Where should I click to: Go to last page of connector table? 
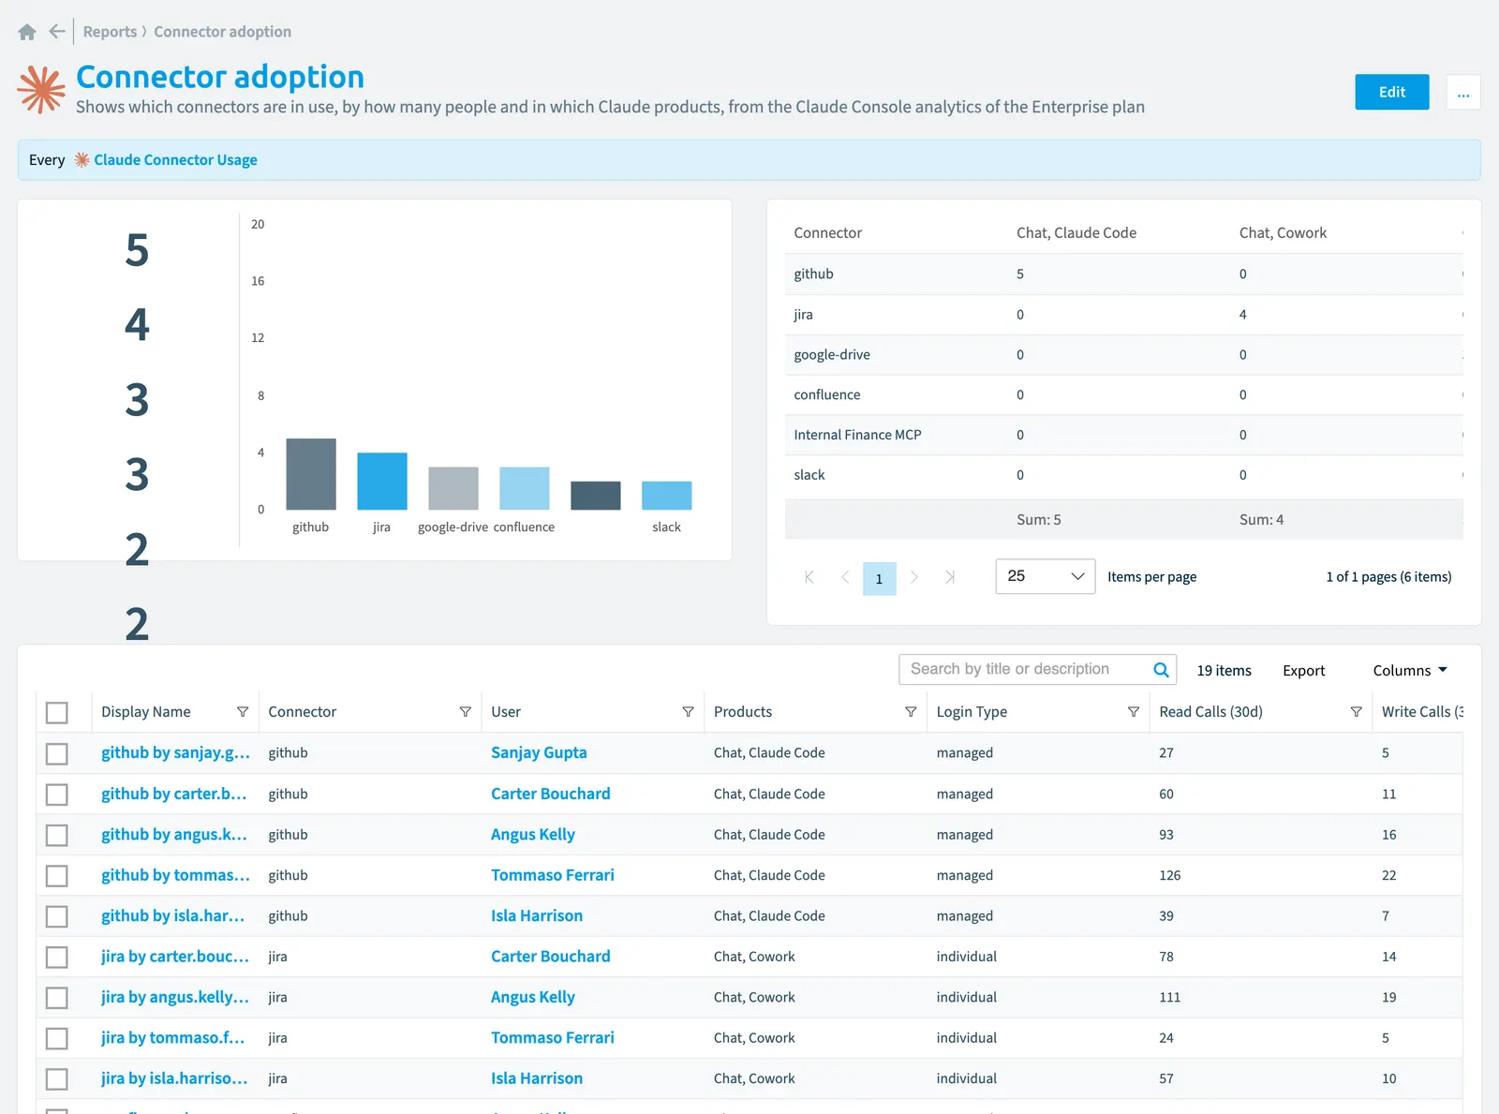950,577
